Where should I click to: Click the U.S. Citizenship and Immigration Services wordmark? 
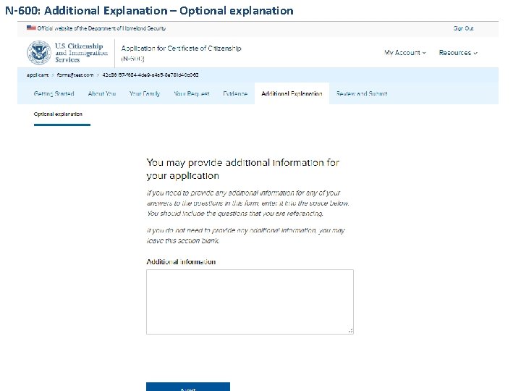coord(81,53)
